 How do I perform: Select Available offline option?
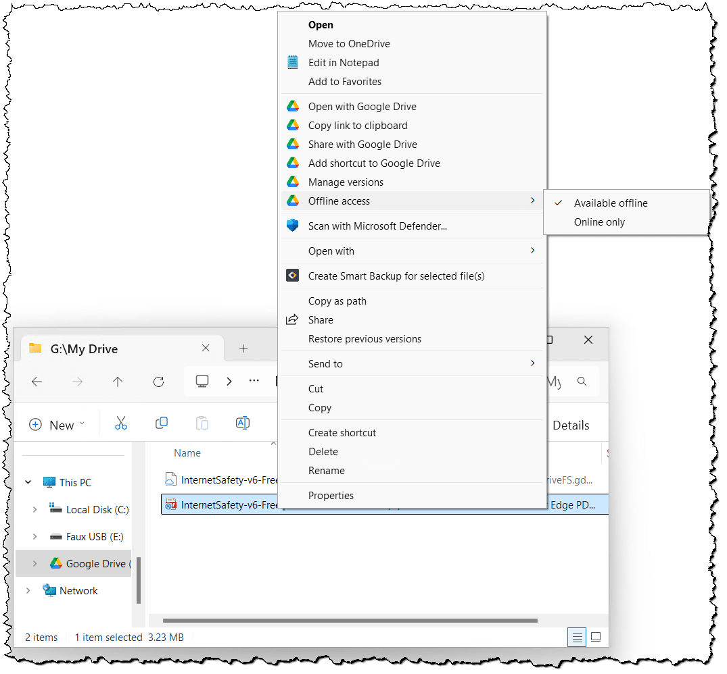pyautogui.click(x=610, y=203)
